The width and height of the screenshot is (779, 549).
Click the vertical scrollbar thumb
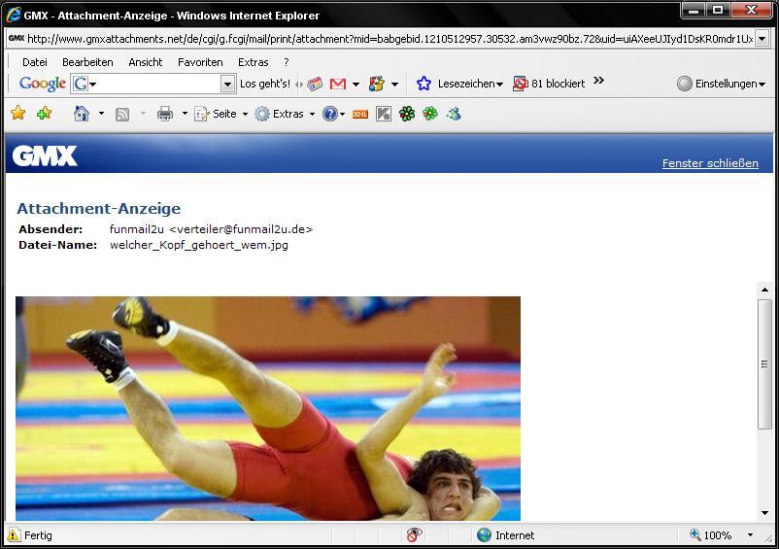[764, 363]
